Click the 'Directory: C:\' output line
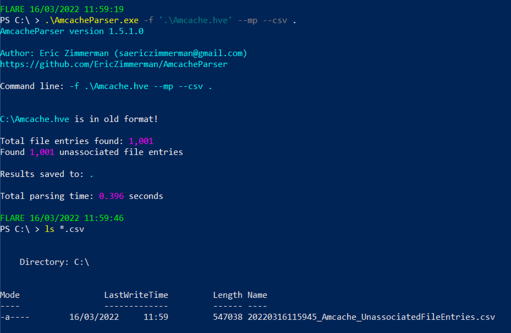The width and height of the screenshot is (511, 333). pos(54,262)
